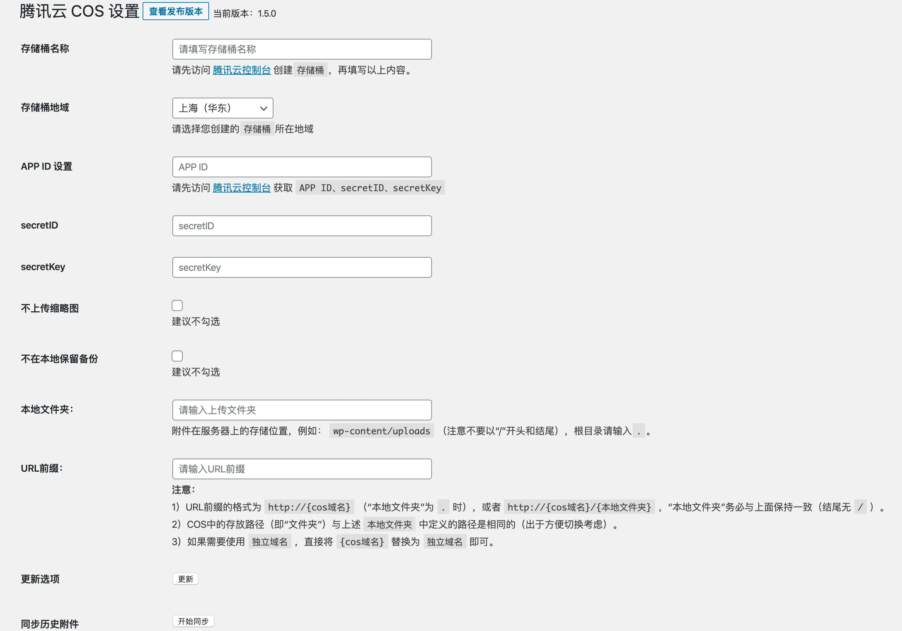
Task: Click the 更新 button
Action: click(186, 579)
